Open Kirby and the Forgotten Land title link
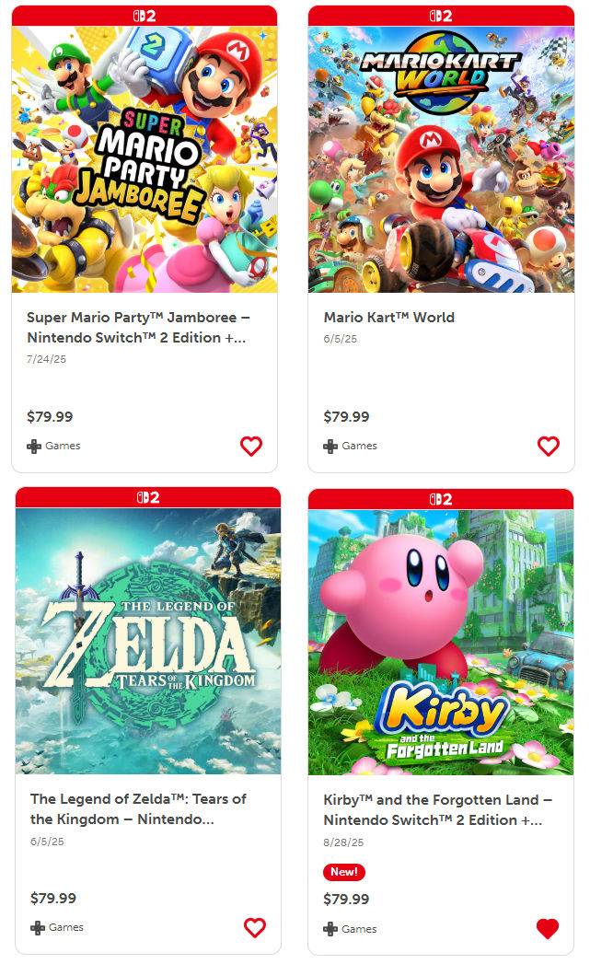The height and width of the screenshot is (964, 590). [x=437, y=809]
